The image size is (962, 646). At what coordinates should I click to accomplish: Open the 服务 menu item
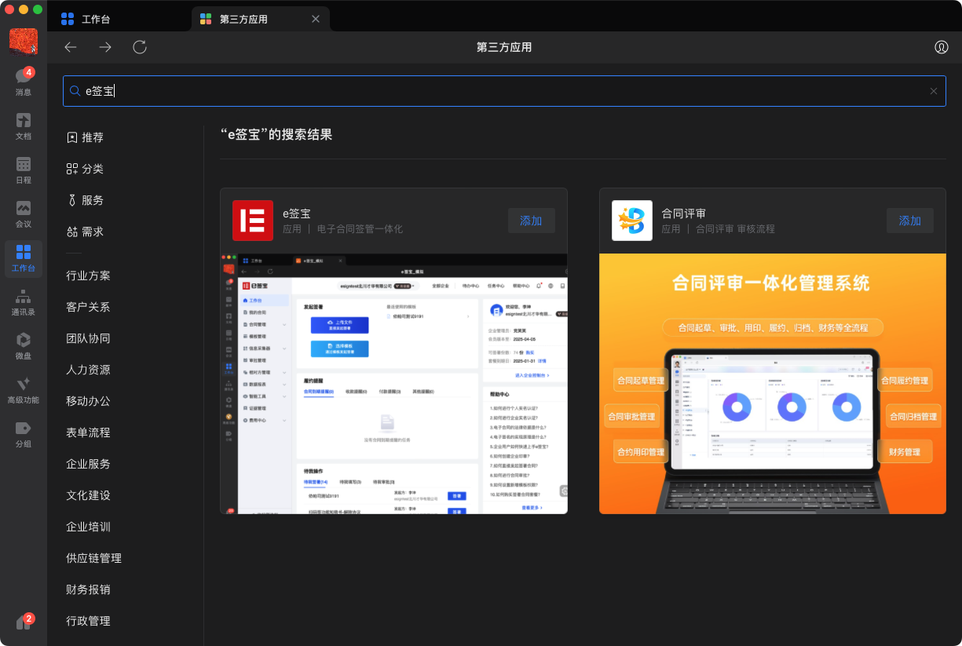[x=85, y=200]
